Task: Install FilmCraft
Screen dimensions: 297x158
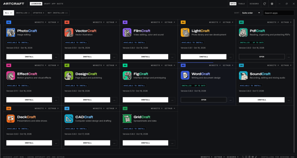Action: 146,57
